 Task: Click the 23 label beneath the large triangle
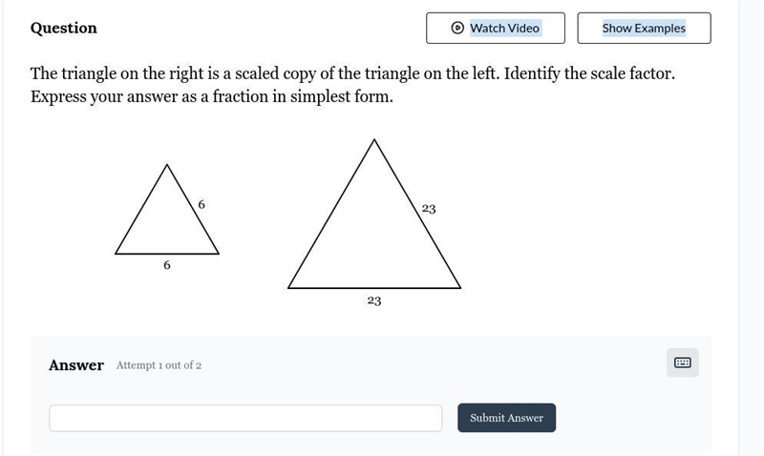(x=374, y=301)
